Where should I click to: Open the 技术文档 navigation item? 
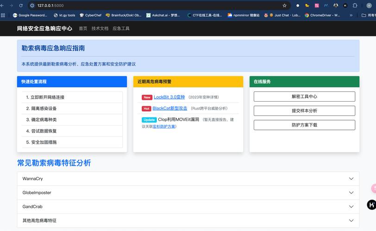tap(100, 28)
